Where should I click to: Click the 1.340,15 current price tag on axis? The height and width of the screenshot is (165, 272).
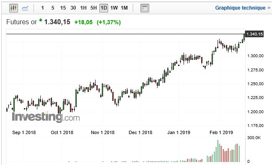pyautogui.click(x=254, y=34)
